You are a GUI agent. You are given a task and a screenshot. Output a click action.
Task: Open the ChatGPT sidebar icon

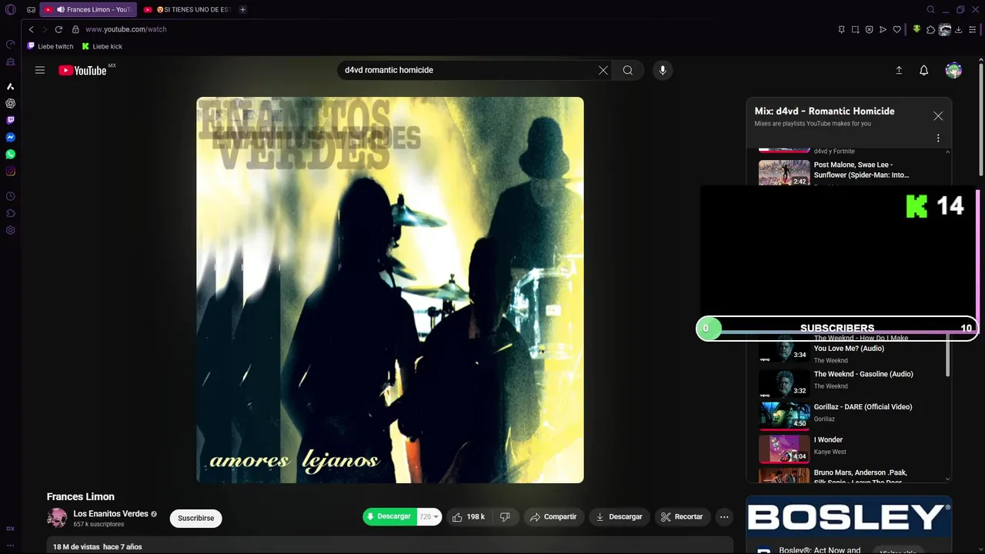coord(11,103)
